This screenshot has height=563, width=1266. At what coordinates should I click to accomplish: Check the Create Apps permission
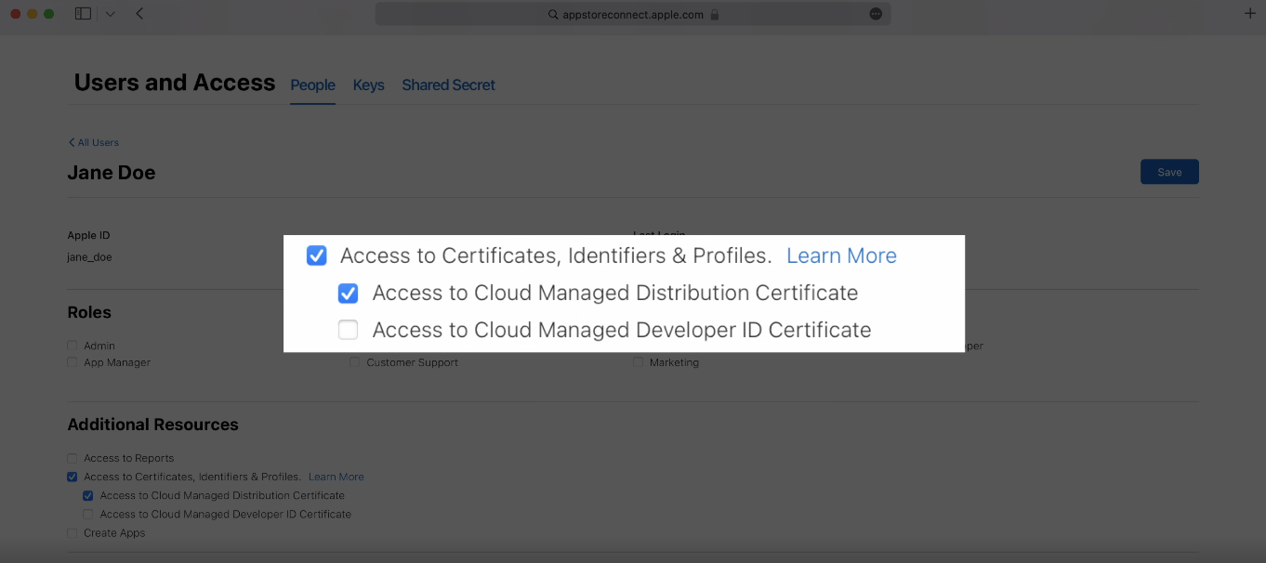72,532
